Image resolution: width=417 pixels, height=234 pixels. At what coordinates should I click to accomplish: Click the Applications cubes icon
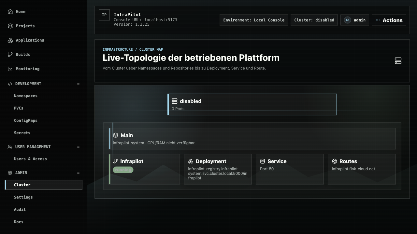pyautogui.click(x=10, y=40)
